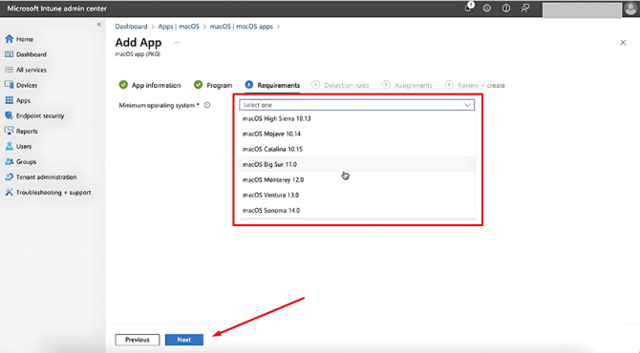Viewport: 640px width, 353px height.
Task: Click the Devices sidebar icon
Action: point(9,85)
